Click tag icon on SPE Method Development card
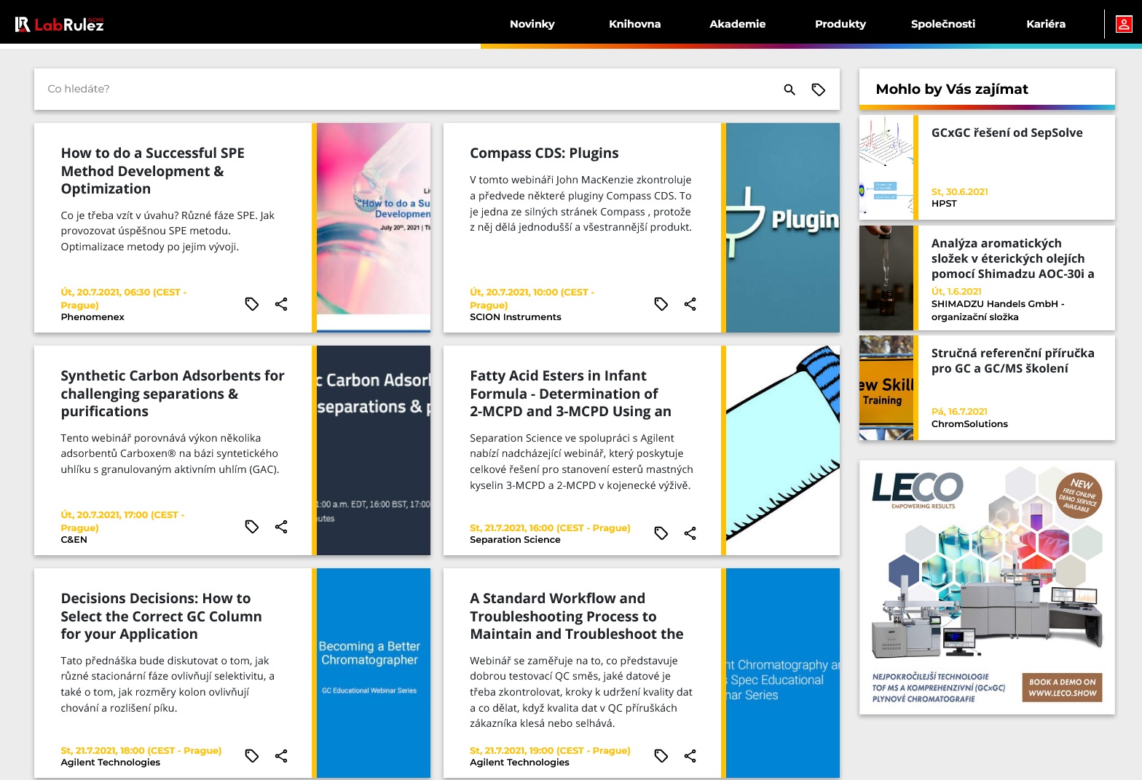The width and height of the screenshot is (1142, 780). [x=252, y=304]
